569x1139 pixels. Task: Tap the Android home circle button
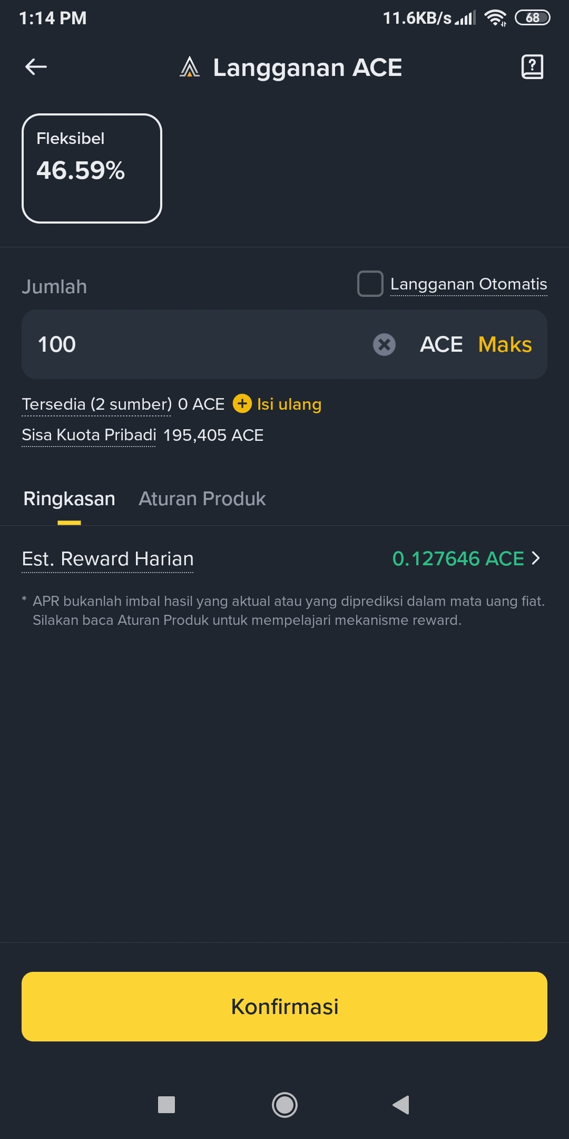284,1105
